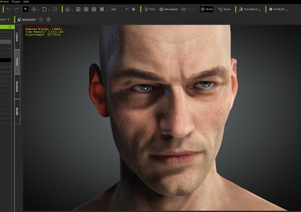The width and height of the screenshot is (301, 212).
Task: Open the dropdown left of Headshot
Action: (x=5, y=20)
